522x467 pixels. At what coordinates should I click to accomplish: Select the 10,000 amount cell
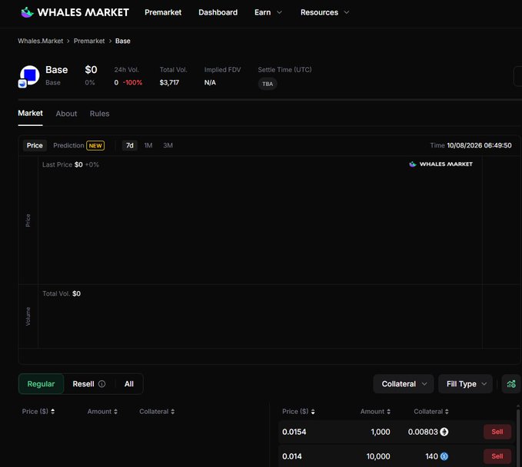click(377, 456)
